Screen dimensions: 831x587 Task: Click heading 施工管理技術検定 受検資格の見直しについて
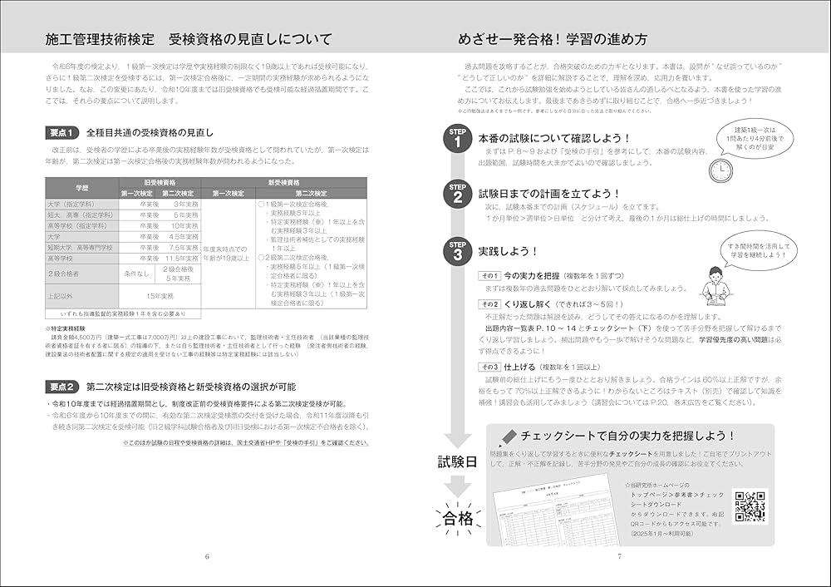188,39
